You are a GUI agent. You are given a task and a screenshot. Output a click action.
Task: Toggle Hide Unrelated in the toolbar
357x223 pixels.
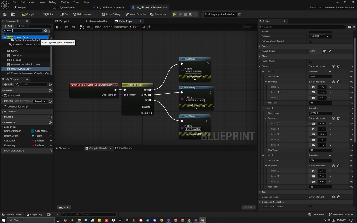(83, 14)
